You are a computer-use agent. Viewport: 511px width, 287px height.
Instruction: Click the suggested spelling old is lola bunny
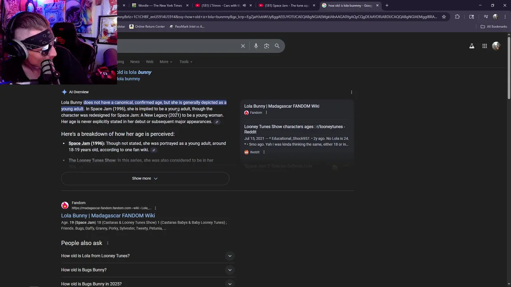click(134, 72)
